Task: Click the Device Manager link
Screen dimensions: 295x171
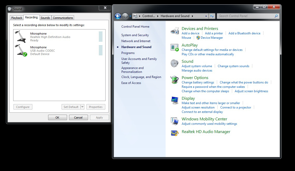Action: pos(212,38)
